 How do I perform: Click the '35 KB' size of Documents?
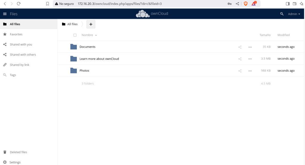(x=267, y=47)
